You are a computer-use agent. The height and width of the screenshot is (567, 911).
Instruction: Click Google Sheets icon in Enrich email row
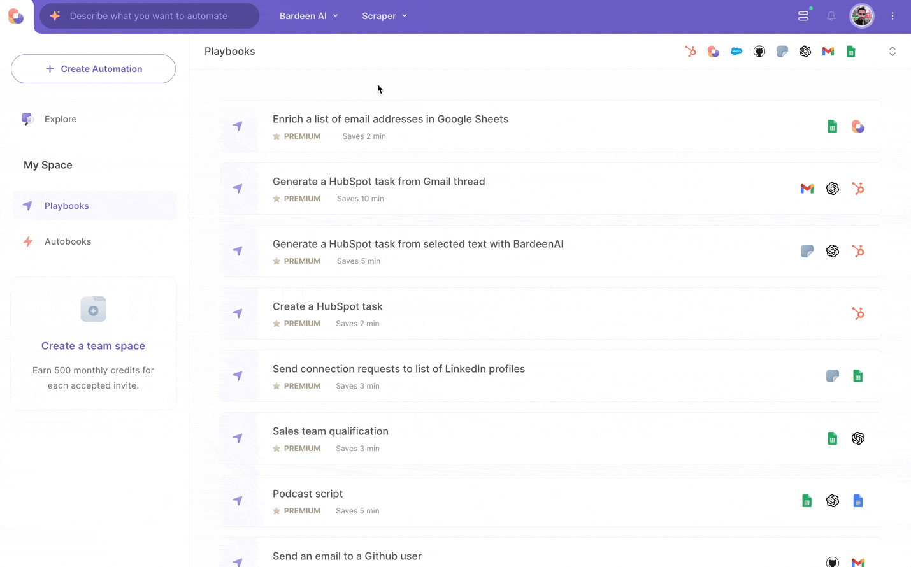pos(832,126)
